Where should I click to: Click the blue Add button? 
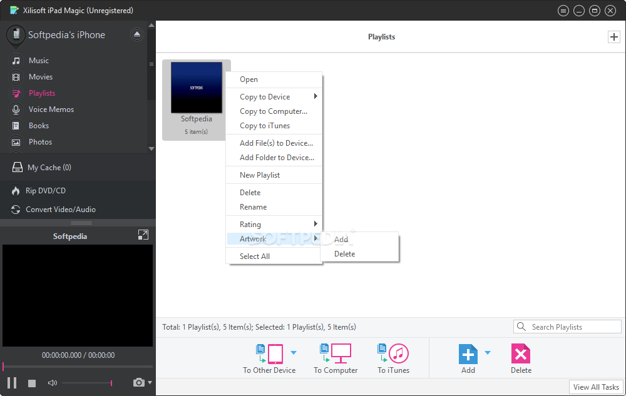click(x=468, y=354)
